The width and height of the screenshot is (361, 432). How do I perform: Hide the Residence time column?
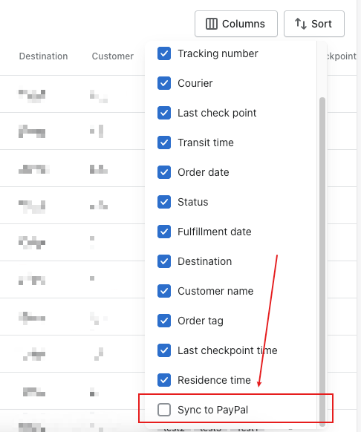point(164,380)
